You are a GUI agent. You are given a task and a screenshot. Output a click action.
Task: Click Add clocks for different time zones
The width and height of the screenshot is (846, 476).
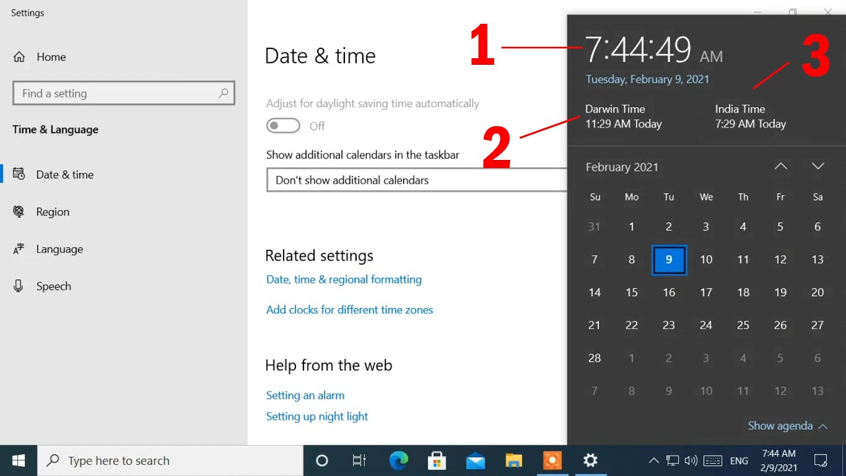[350, 309]
